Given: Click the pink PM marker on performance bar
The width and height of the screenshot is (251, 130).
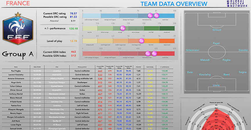Looking at the screenshot, I should tap(123, 28).
